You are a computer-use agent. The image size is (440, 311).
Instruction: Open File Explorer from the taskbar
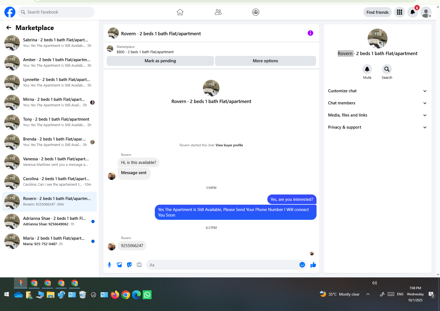click(51, 295)
